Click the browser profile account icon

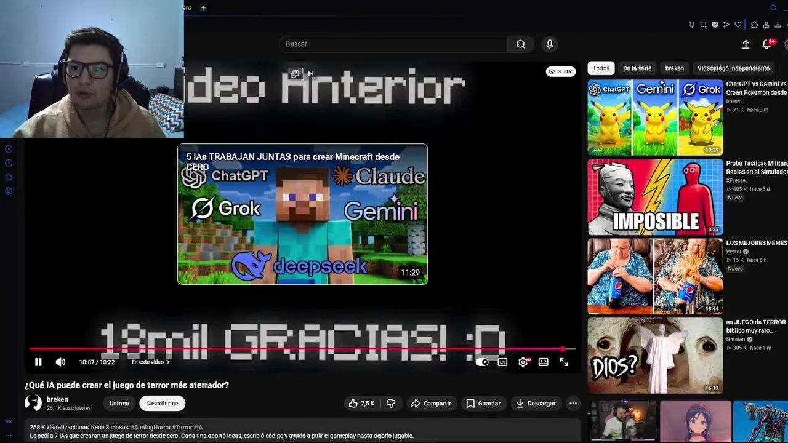pos(766,25)
